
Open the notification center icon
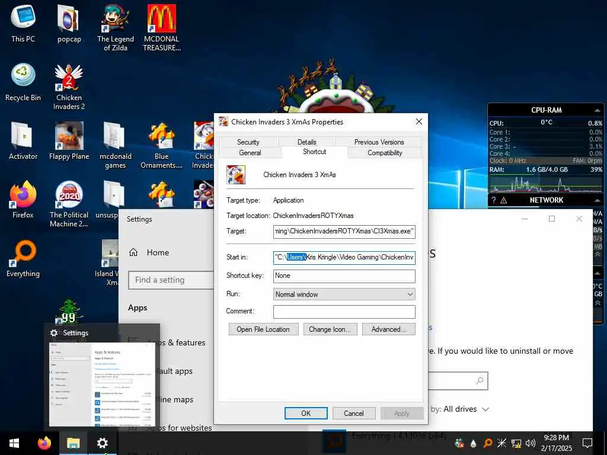tap(587, 443)
